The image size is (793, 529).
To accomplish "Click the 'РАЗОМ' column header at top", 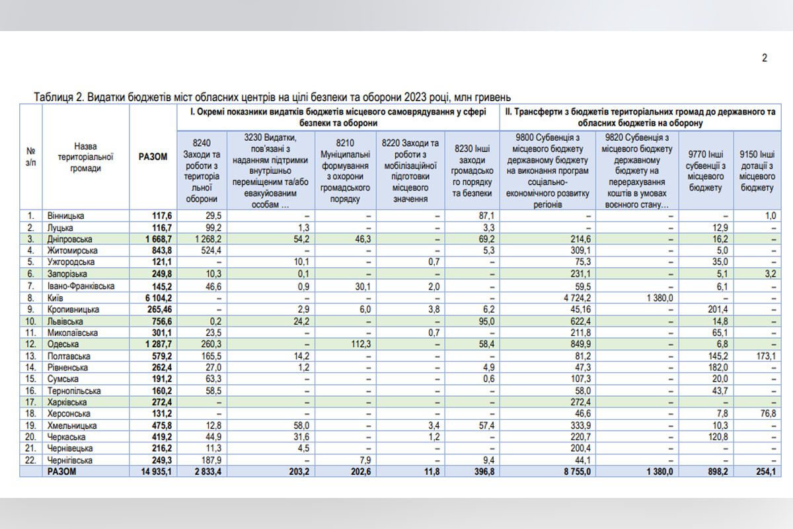I will coord(153,157).
